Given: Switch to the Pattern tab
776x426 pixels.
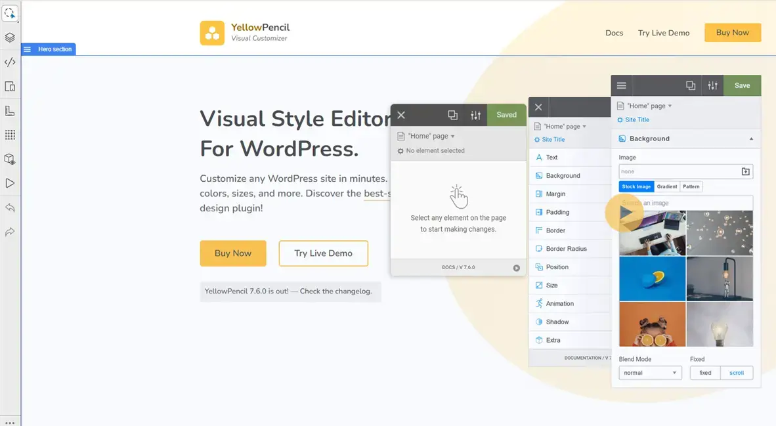Looking at the screenshot, I should (x=691, y=186).
